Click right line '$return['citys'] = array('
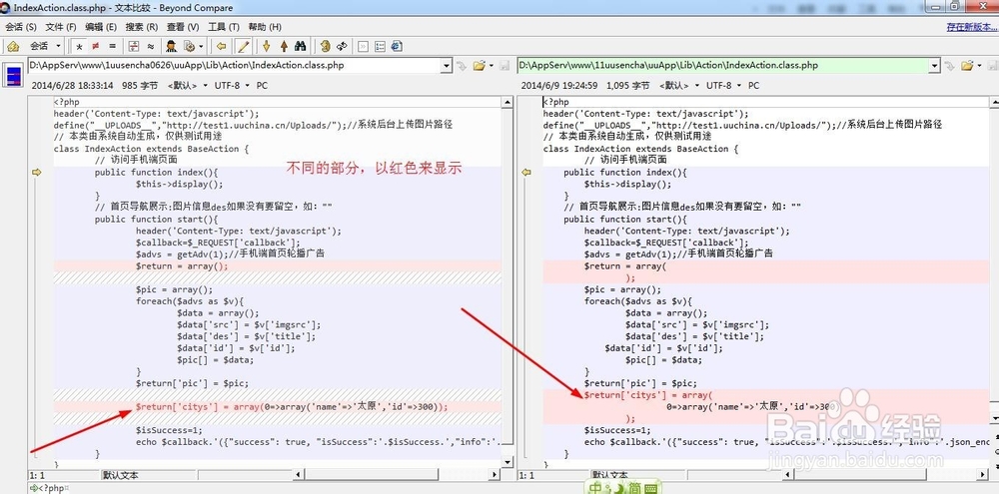 click(x=648, y=395)
